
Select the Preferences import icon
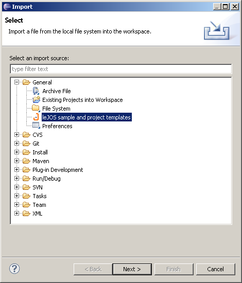coord(36,126)
